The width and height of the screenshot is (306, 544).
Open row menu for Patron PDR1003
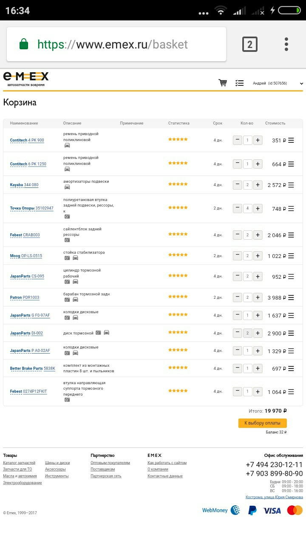pyautogui.click(x=291, y=297)
